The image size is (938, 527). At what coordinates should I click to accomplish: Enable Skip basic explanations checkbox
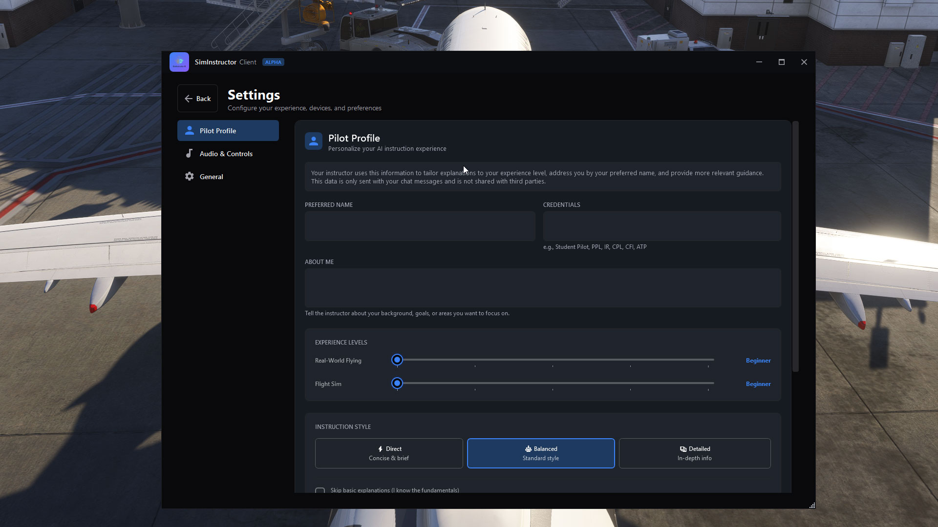point(320,490)
